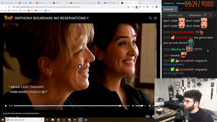Open a new Chrome tab
Viewport: 217px width, 122px height.
coord(139,3)
